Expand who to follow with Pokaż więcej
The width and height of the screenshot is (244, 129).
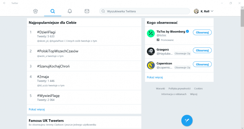tap(155, 77)
